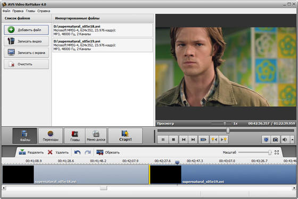Open the Меню диска section
The height and width of the screenshot is (199, 298).
pyautogui.click(x=96, y=136)
